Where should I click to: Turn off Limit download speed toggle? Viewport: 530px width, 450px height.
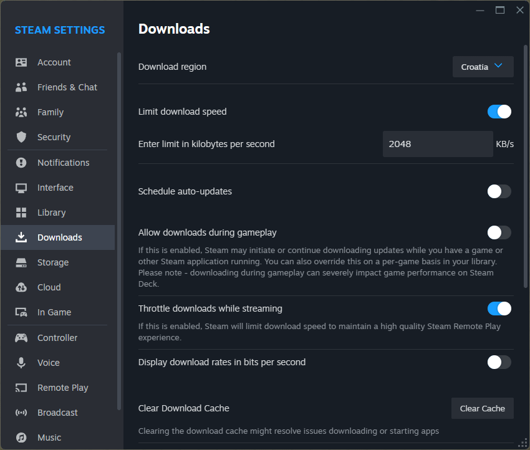(499, 112)
